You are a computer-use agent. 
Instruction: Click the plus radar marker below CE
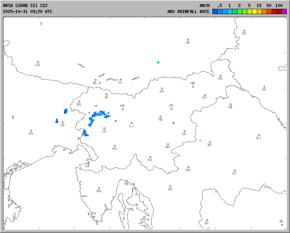173,123
